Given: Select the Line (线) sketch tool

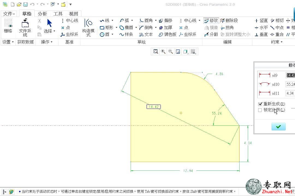Looking at the screenshot, I should (105, 20).
